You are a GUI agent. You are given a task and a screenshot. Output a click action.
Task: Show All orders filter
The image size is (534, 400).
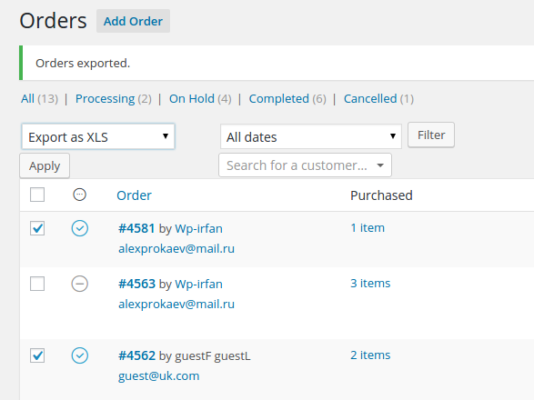coord(27,99)
